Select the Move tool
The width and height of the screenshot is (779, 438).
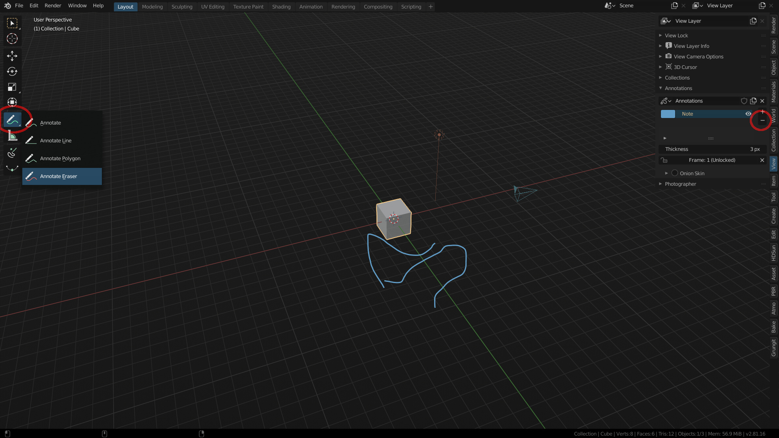pyautogui.click(x=12, y=56)
